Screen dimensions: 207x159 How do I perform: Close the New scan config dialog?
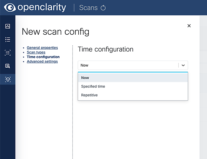point(189,26)
